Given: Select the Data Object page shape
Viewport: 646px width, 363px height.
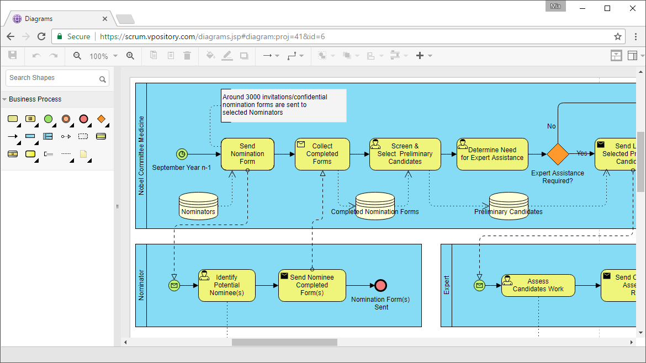Looking at the screenshot, I should [83, 154].
